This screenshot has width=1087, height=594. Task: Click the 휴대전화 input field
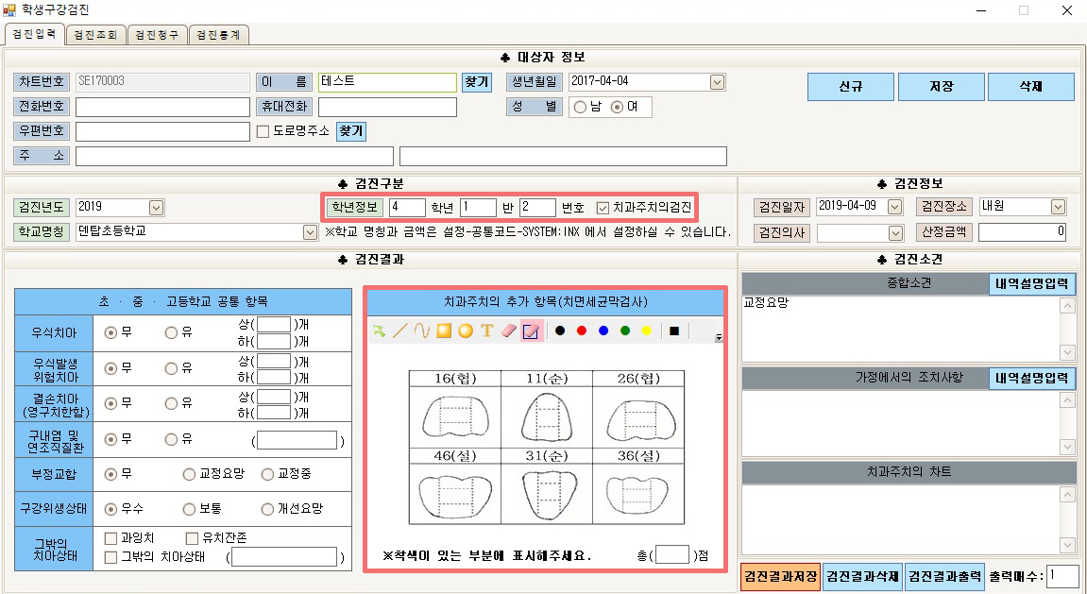[387, 107]
